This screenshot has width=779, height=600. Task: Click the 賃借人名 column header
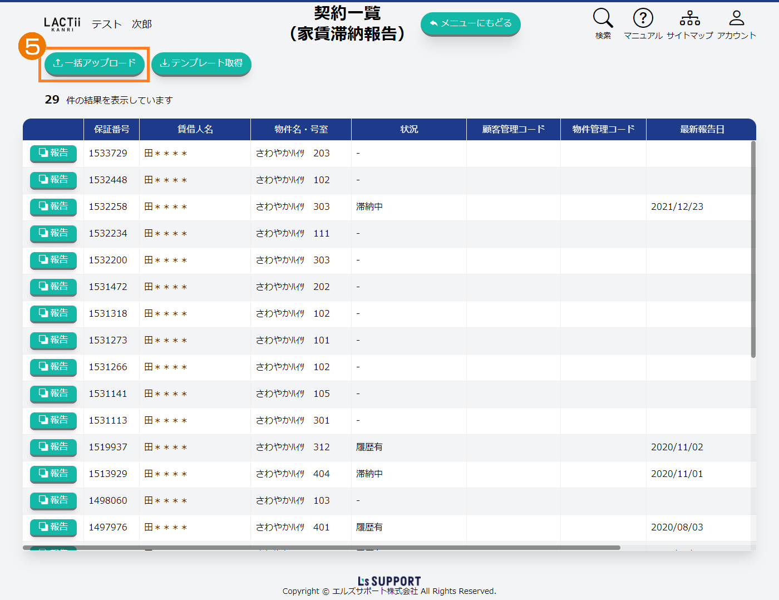195,129
